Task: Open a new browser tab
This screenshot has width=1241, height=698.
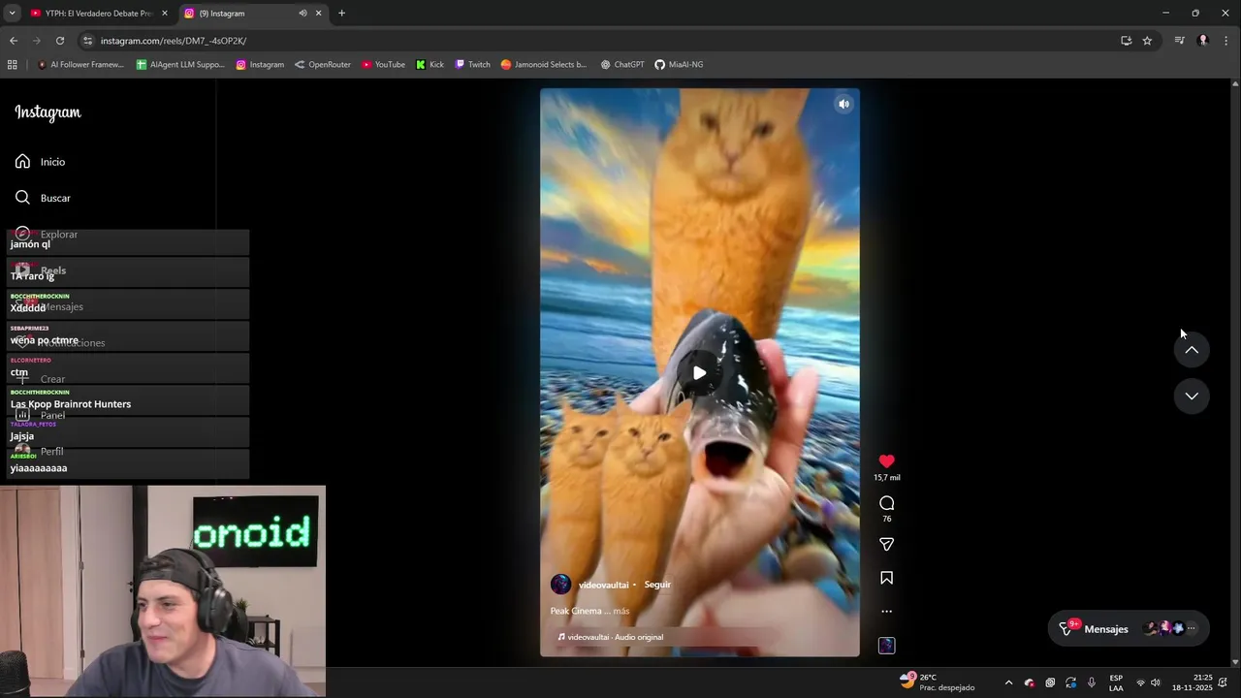Action: tap(341, 14)
